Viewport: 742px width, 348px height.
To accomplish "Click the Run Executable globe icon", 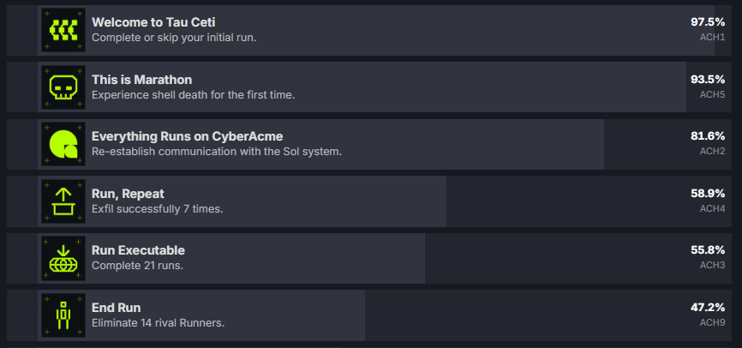I will point(63,258).
